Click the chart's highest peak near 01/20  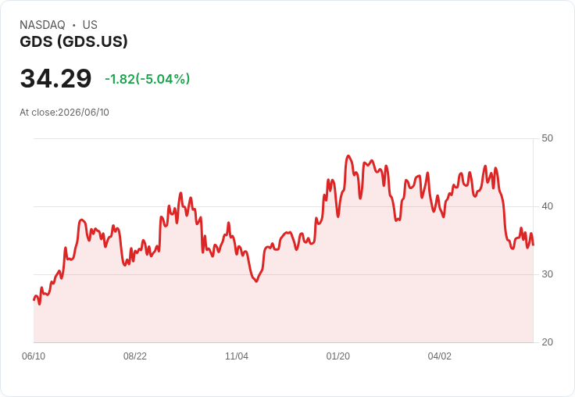(x=348, y=156)
